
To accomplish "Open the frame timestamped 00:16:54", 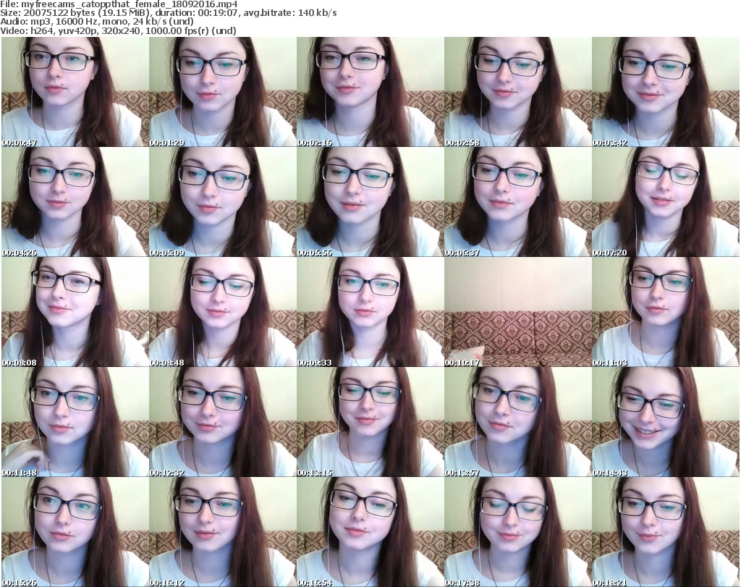I will tap(370, 532).
